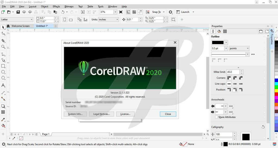This screenshot has height=148, width=278.
Task: Select the Freehand tool
Action: pyautogui.click(x=3, y=54)
